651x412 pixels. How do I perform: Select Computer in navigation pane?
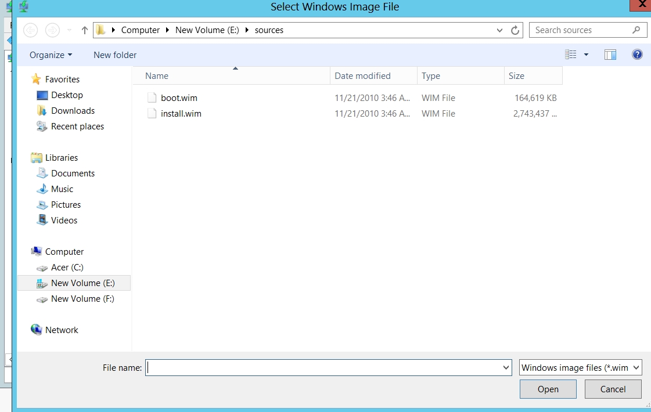click(x=64, y=252)
